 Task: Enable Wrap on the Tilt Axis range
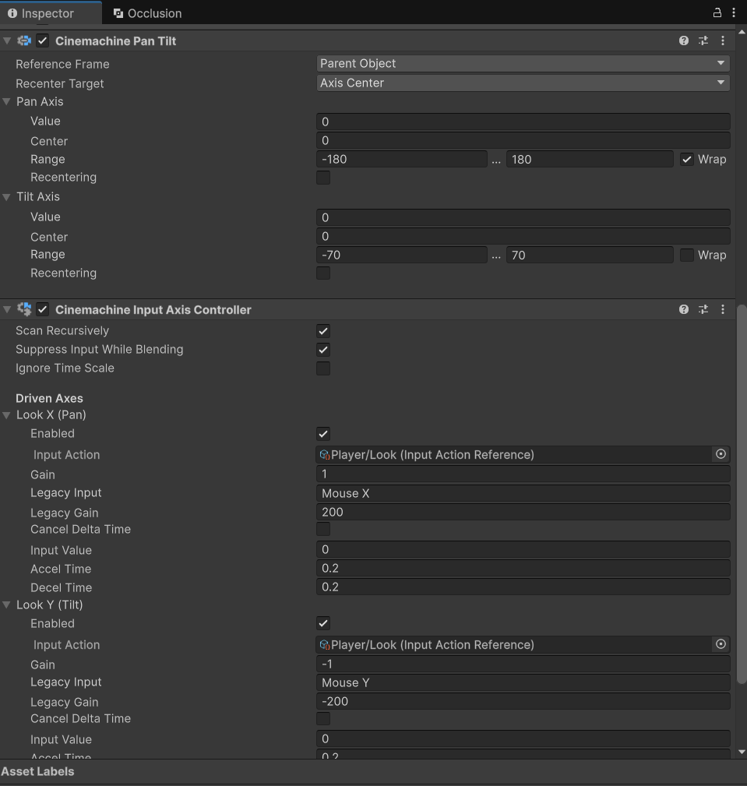point(686,254)
